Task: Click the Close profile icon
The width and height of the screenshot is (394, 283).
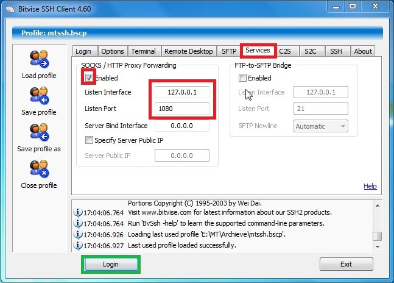Action: pyautogui.click(x=39, y=169)
